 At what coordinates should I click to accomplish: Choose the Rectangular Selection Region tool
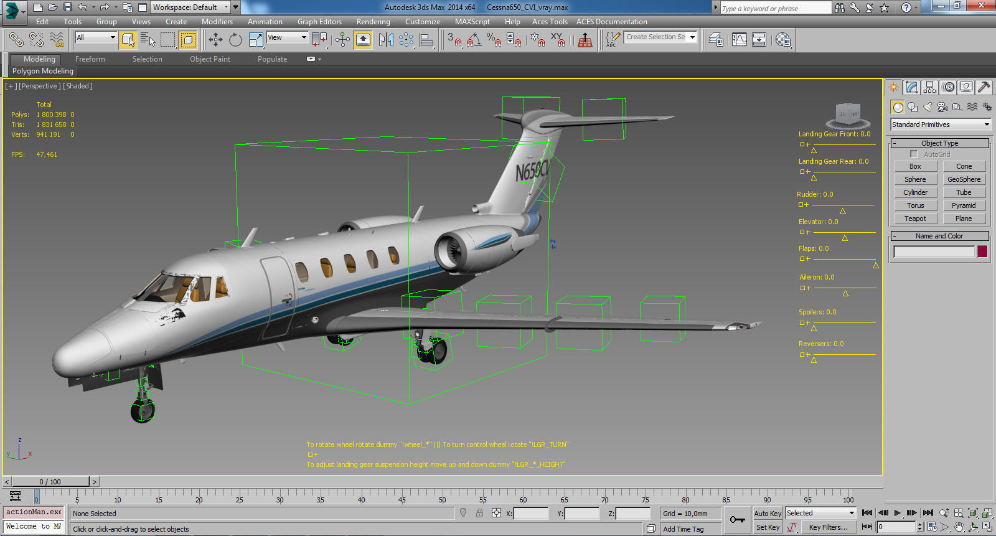(167, 40)
